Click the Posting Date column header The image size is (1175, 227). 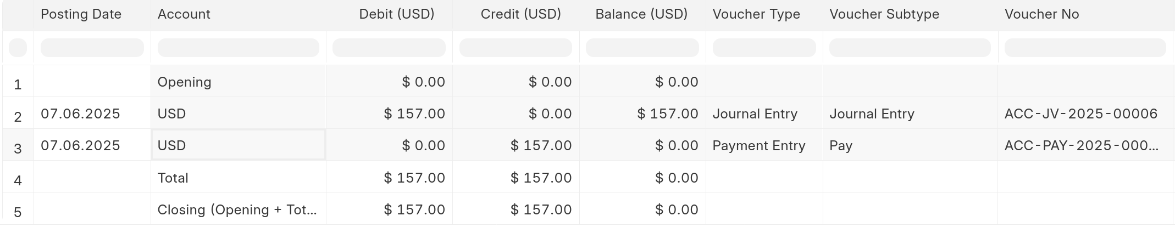(x=81, y=14)
